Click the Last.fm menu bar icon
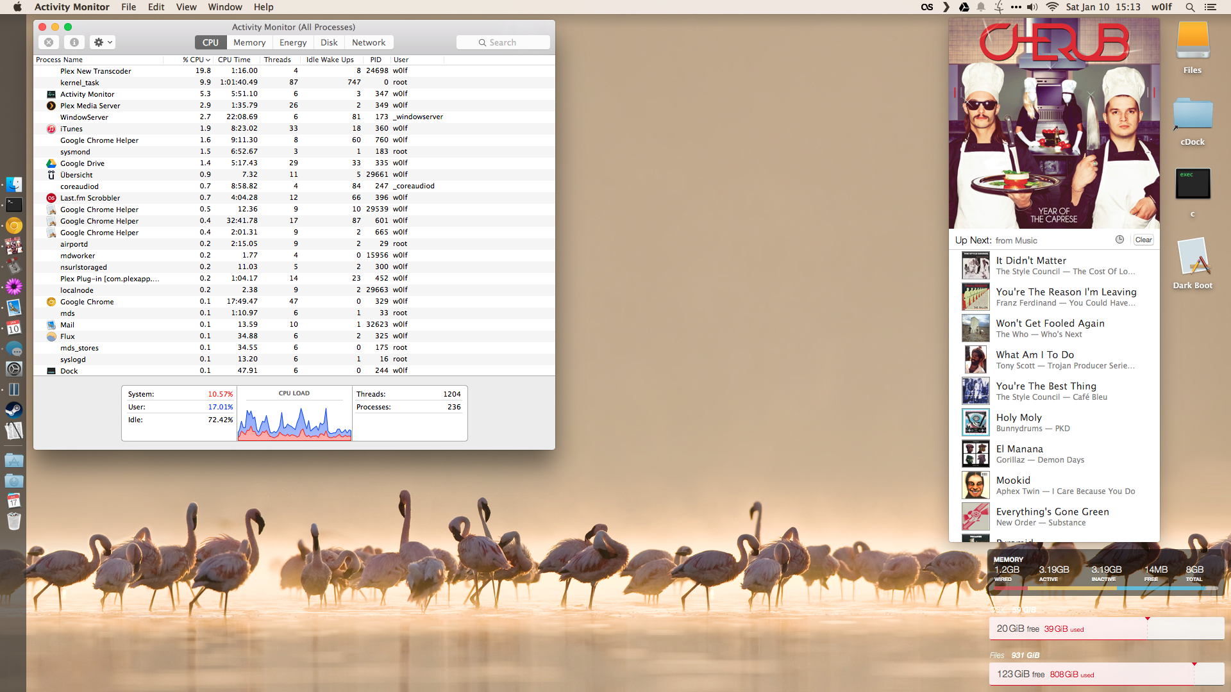1231x692 pixels. (x=927, y=7)
